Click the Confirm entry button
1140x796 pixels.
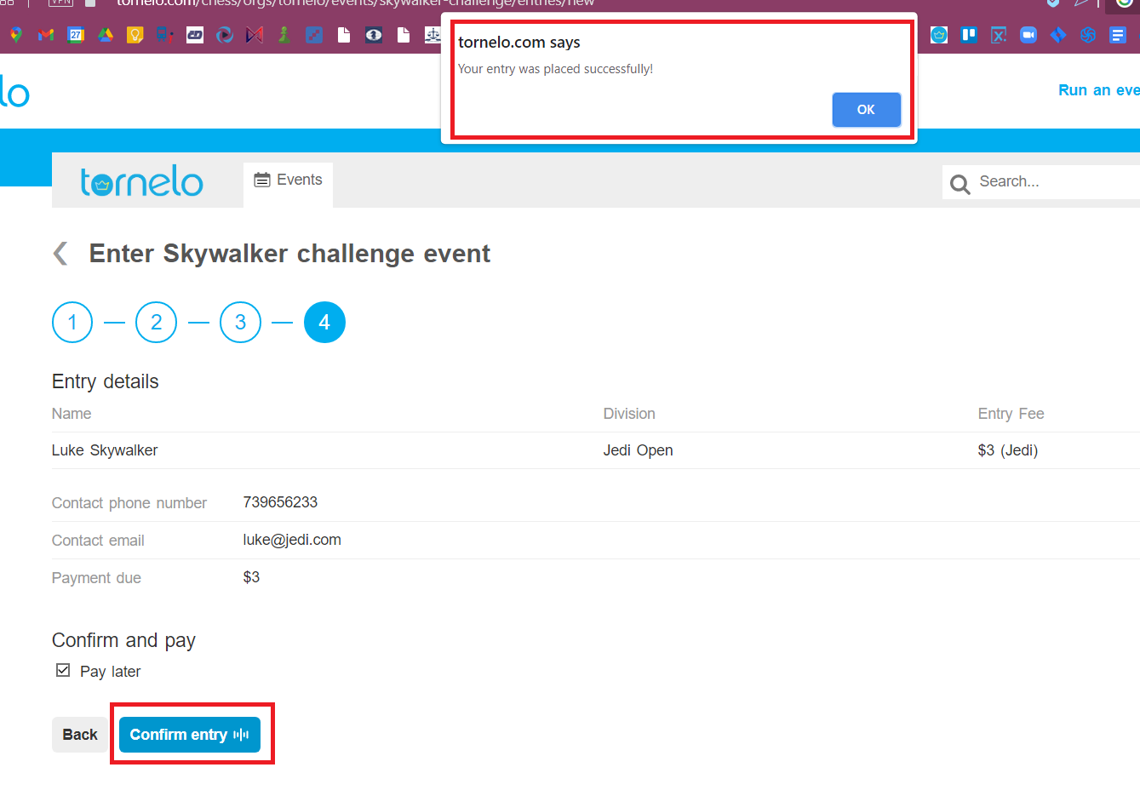click(x=190, y=735)
